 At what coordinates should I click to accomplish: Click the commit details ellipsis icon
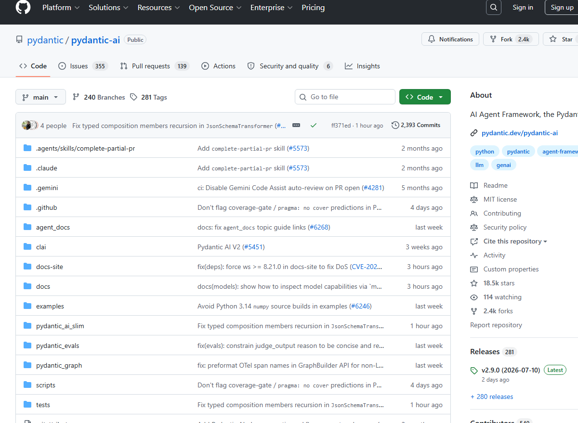coord(296,125)
